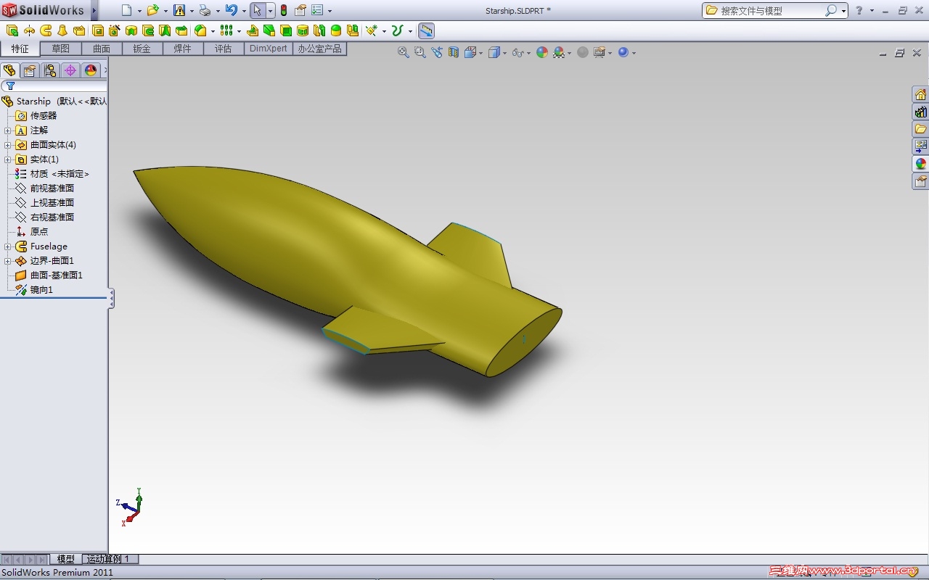Expand the 边界-曲面1 feature node
Viewport: 929px width, 580px height.
[7, 261]
